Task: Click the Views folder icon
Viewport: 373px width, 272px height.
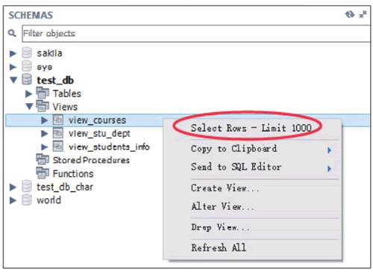Action: coord(43,106)
